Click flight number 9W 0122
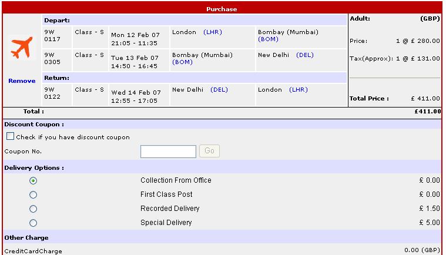 (52, 94)
